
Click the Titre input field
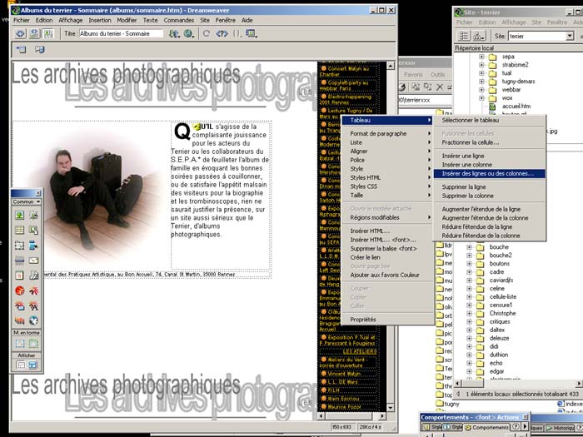tap(122, 33)
